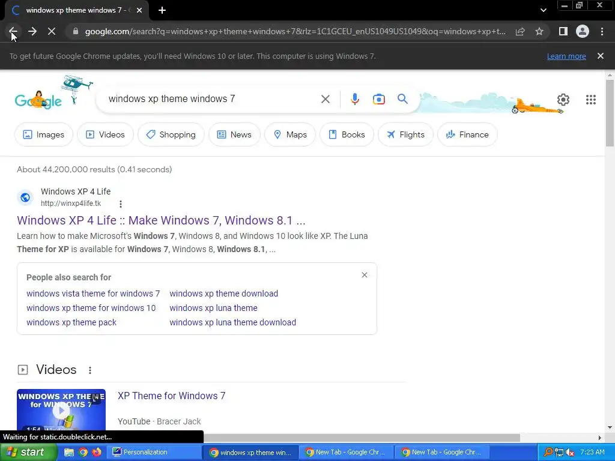Open Videos section more options dots
Screen dimensions: 615x461
click(x=90, y=370)
